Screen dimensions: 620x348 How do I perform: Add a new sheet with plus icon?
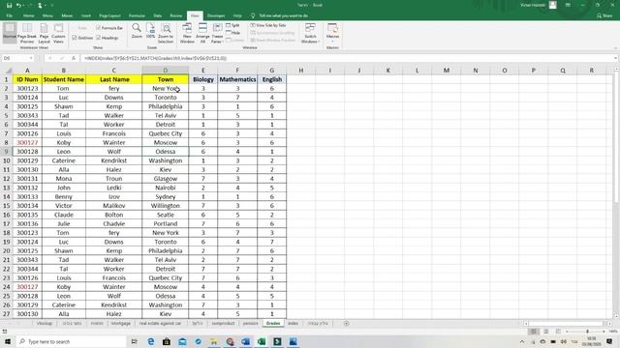tap(347, 324)
